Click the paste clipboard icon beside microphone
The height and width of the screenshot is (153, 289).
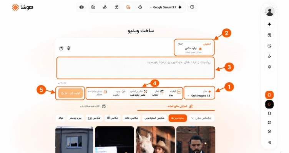tap(61, 48)
